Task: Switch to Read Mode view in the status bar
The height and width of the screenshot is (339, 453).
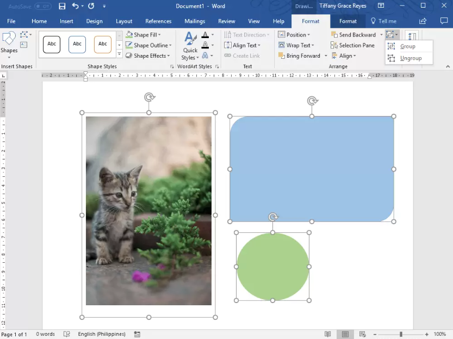Action: [x=327, y=335]
